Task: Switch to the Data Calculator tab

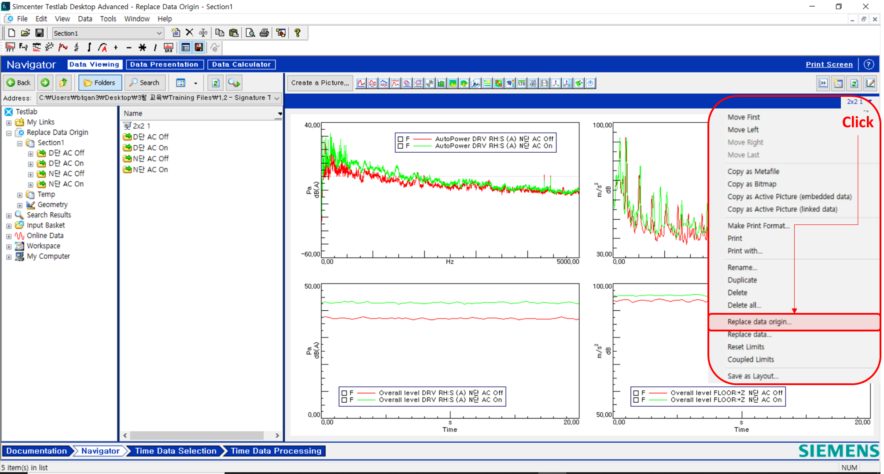Action: click(x=242, y=65)
